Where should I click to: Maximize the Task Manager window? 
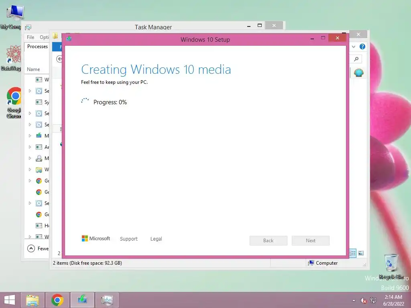[x=260, y=25]
